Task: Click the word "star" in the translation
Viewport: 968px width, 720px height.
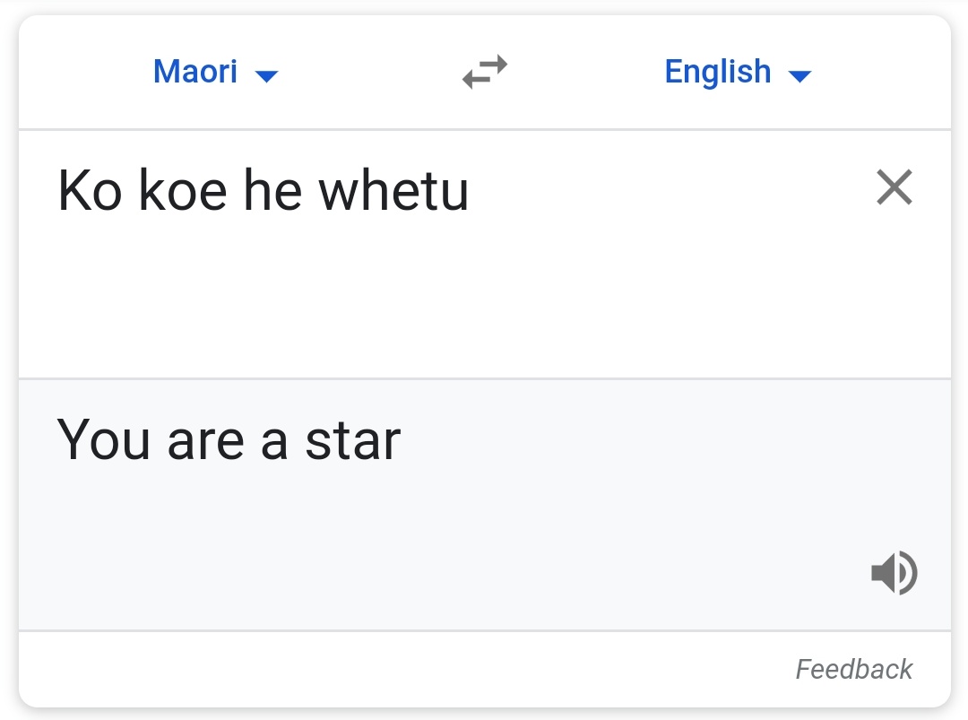Action: coord(352,440)
